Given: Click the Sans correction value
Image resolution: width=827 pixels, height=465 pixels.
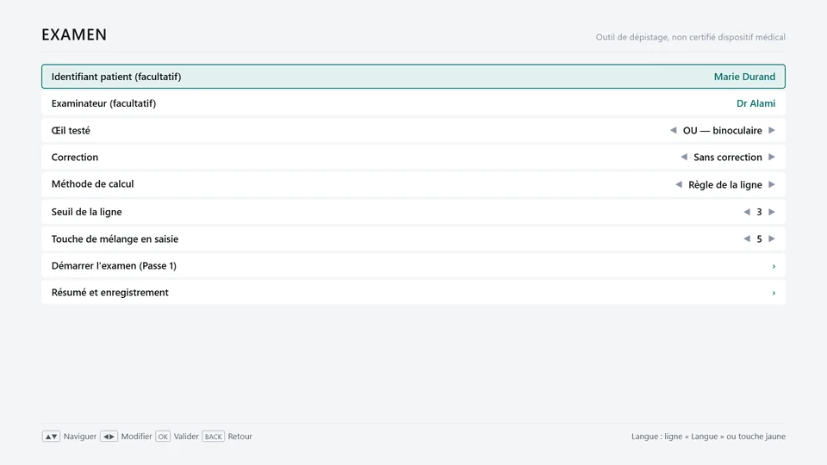Looking at the screenshot, I should 727,157.
